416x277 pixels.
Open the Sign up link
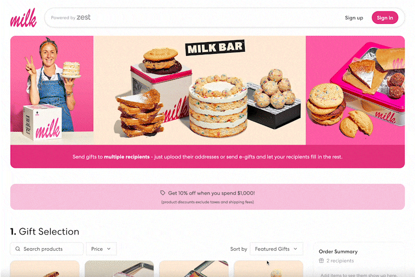[x=354, y=18]
